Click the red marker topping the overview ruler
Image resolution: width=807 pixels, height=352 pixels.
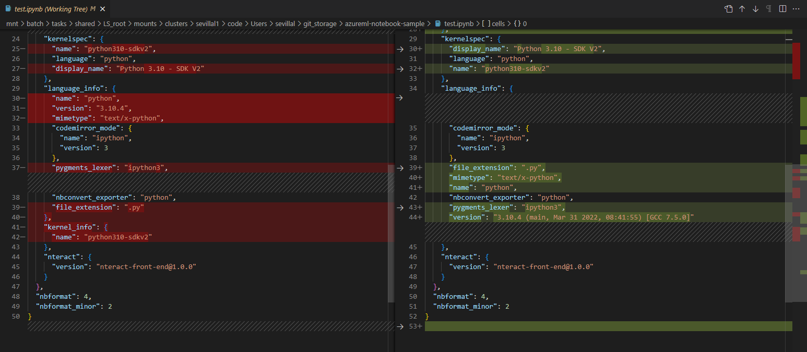pyautogui.click(x=796, y=60)
